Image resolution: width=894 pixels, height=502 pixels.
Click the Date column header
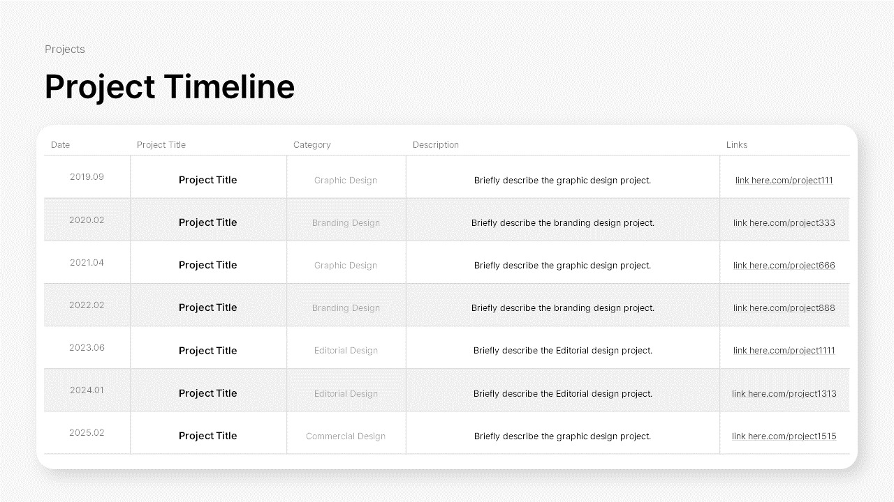(61, 145)
